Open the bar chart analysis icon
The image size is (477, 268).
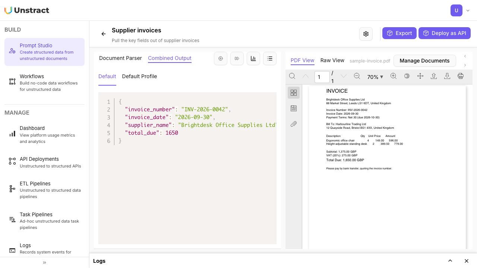tap(253, 58)
